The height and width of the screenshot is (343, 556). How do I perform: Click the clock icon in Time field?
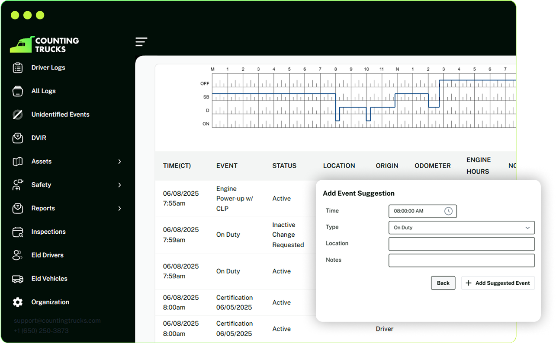coord(448,211)
